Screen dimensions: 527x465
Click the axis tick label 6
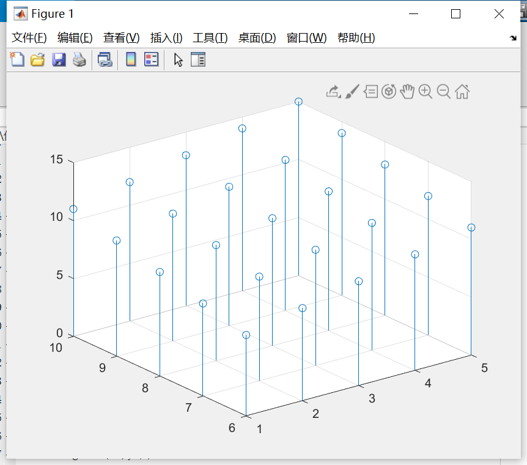[232, 428]
